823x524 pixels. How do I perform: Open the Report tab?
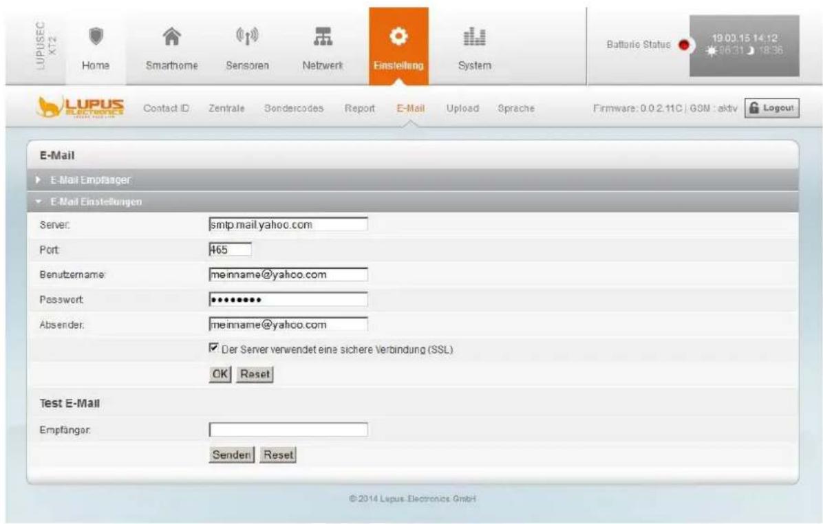coord(359,109)
